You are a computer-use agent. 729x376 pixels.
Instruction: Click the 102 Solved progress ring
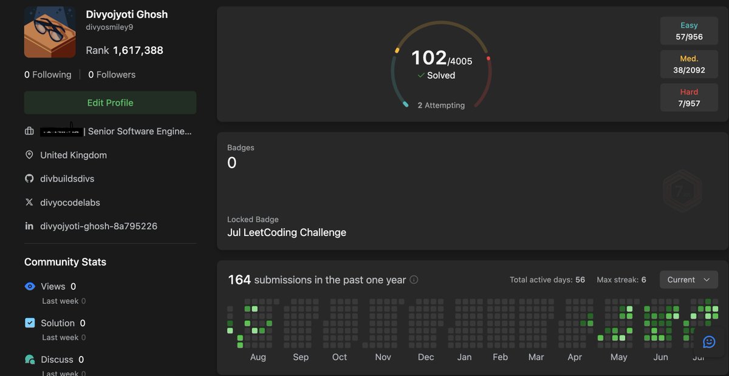(441, 64)
